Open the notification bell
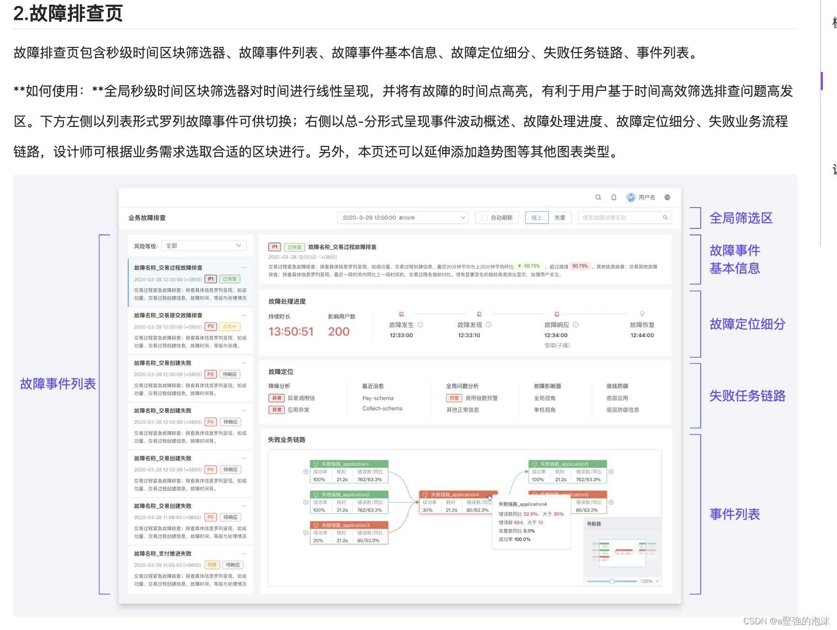Viewport: 837px width, 630px height. click(614, 198)
